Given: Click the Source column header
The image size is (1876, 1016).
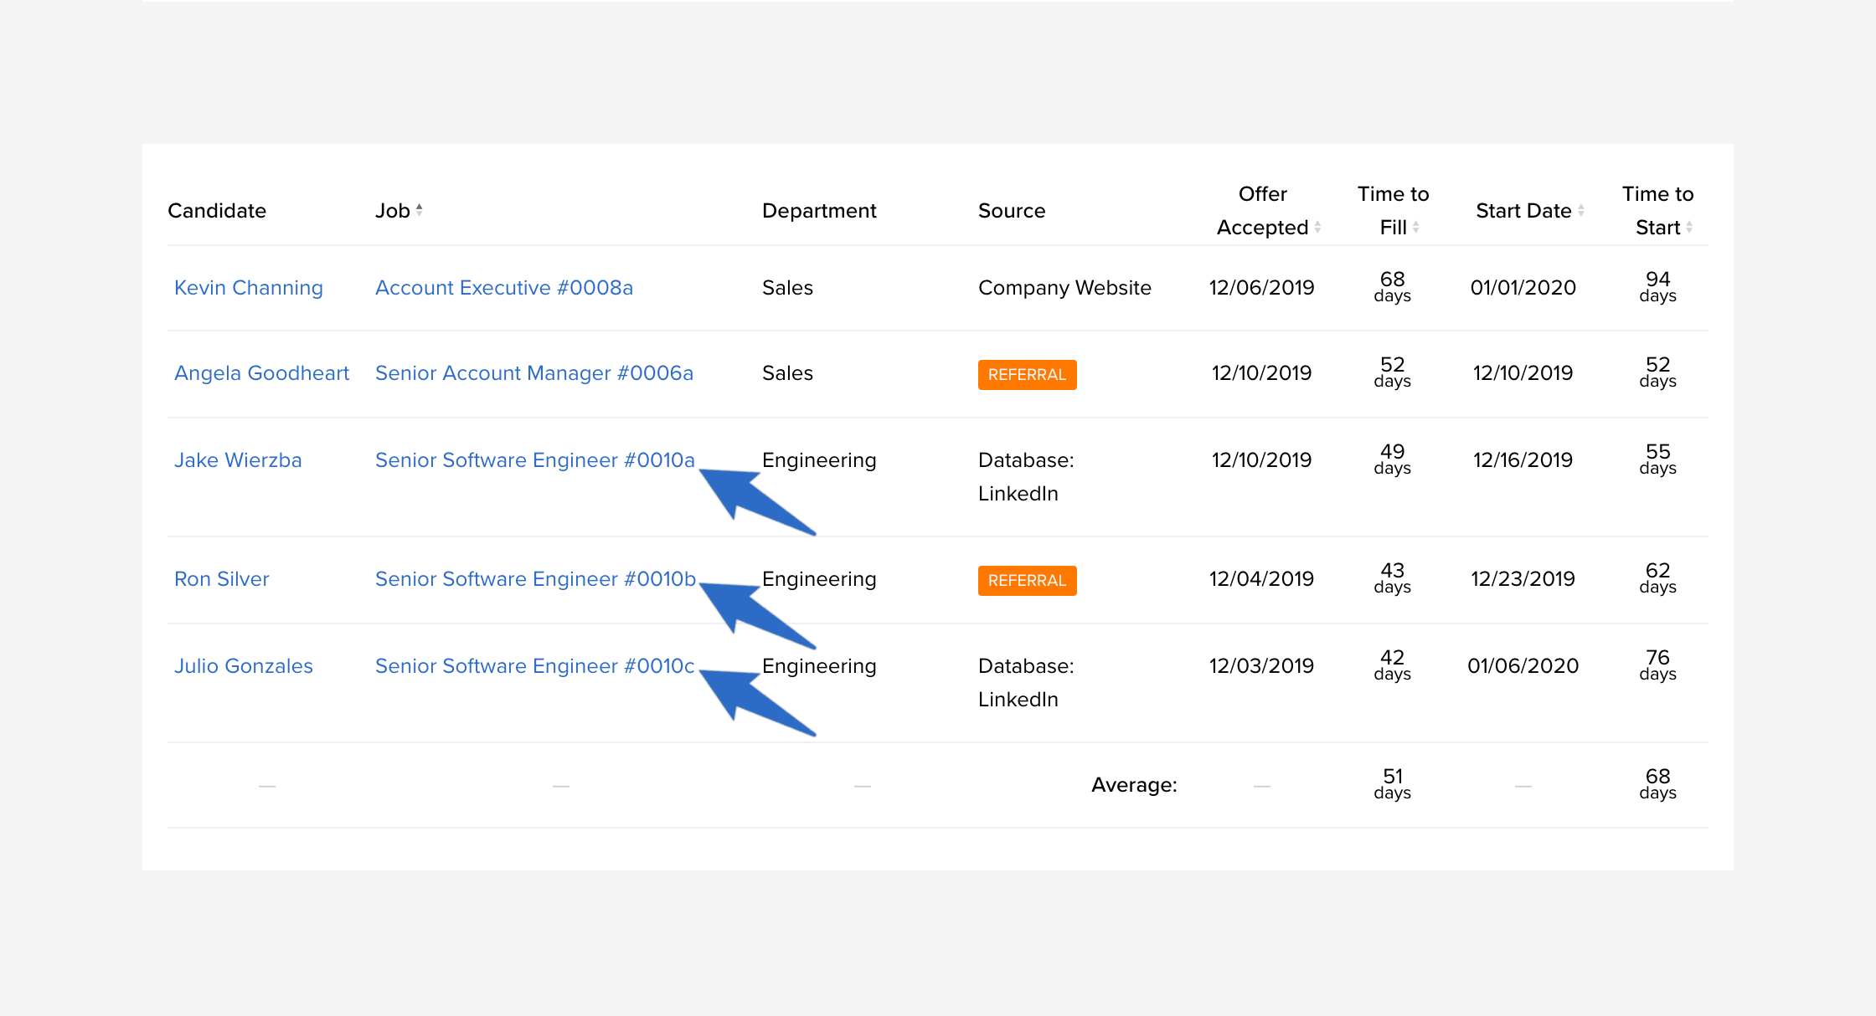Looking at the screenshot, I should 1012,211.
